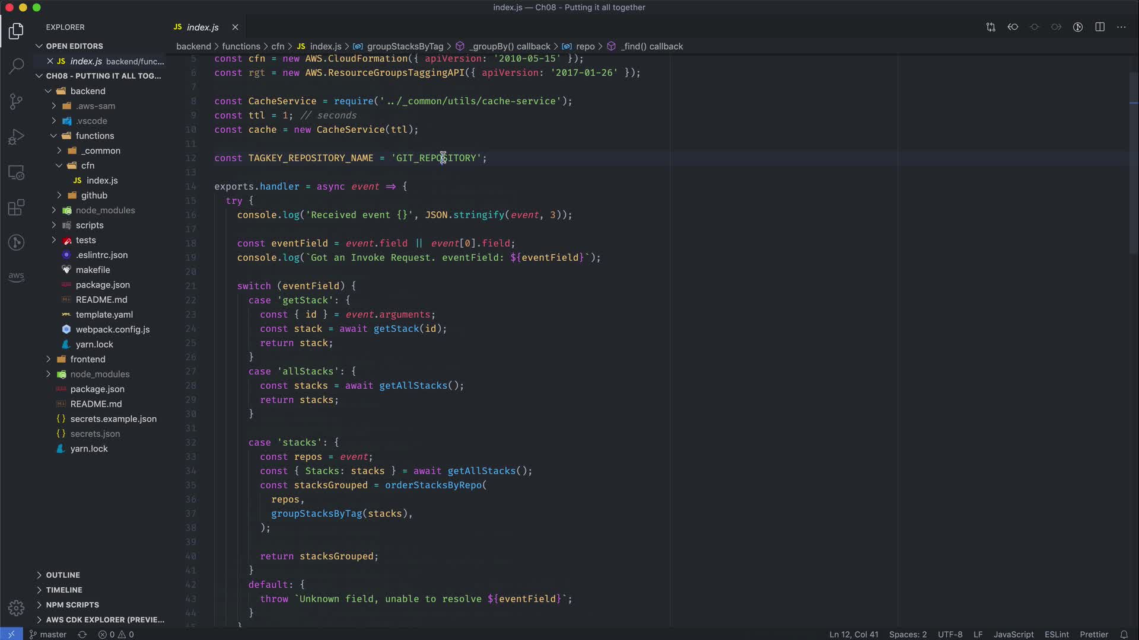Expand the OUTLINE section
Image resolution: width=1139 pixels, height=640 pixels.
(x=63, y=575)
